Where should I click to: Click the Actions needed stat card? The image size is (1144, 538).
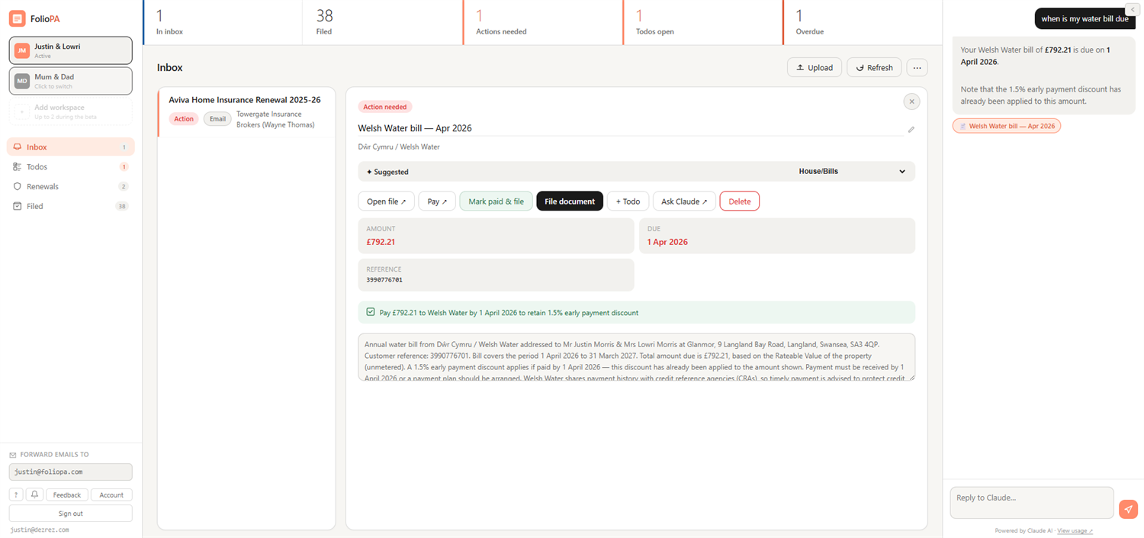tap(542, 22)
